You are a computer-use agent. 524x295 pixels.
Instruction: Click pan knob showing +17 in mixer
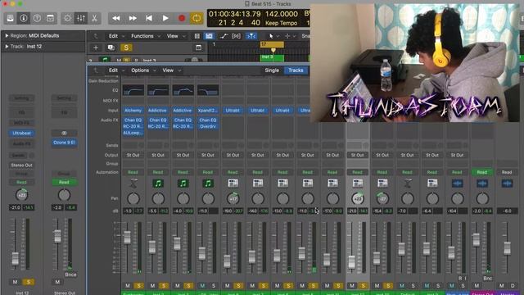pyautogui.click(x=233, y=198)
